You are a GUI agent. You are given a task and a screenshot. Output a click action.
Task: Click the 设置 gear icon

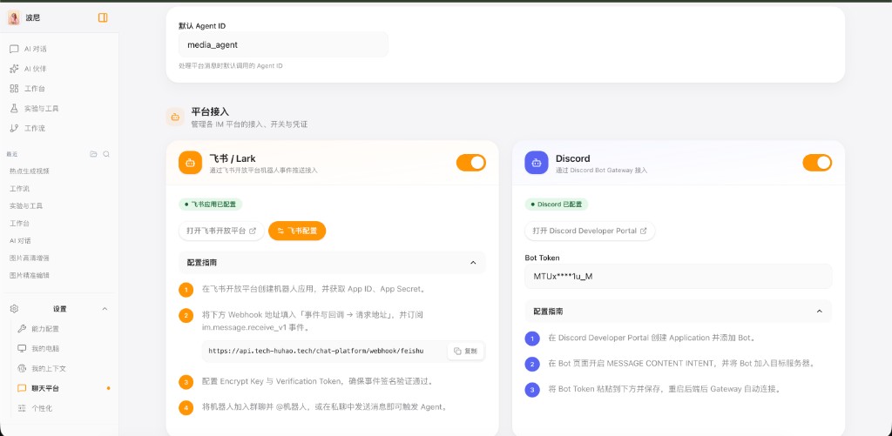click(14, 309)
